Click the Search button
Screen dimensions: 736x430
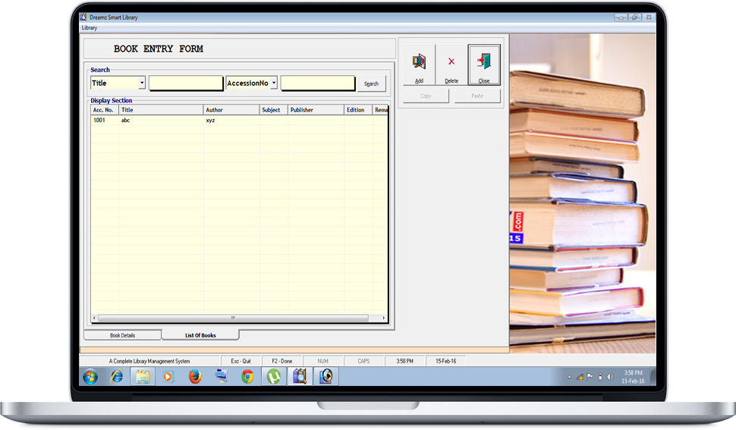click(x=371, y=83)
